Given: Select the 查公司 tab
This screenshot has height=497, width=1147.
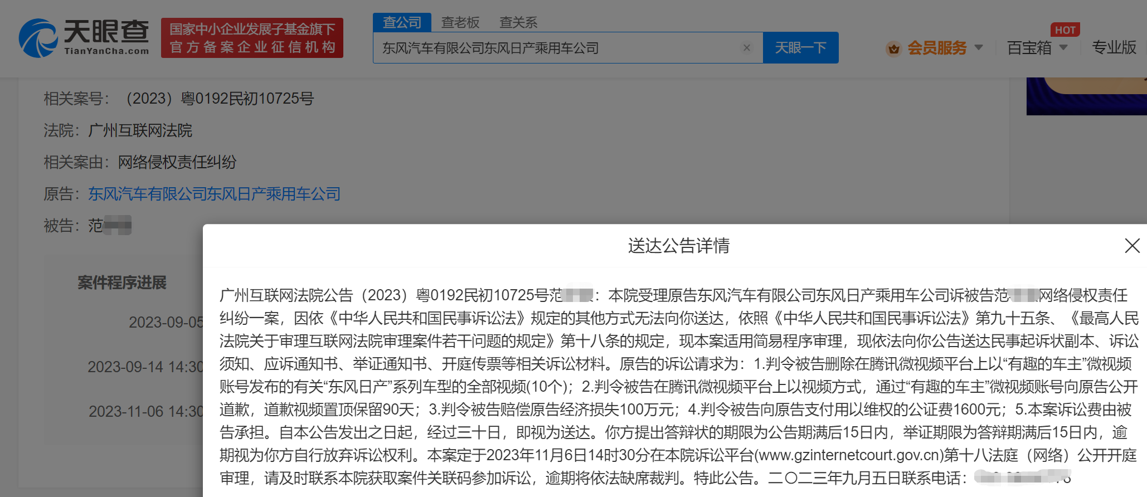Looking at the screenshot, I should pos(402,22).
